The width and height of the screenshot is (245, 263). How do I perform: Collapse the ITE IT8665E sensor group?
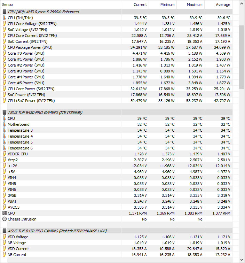point(45,113)
